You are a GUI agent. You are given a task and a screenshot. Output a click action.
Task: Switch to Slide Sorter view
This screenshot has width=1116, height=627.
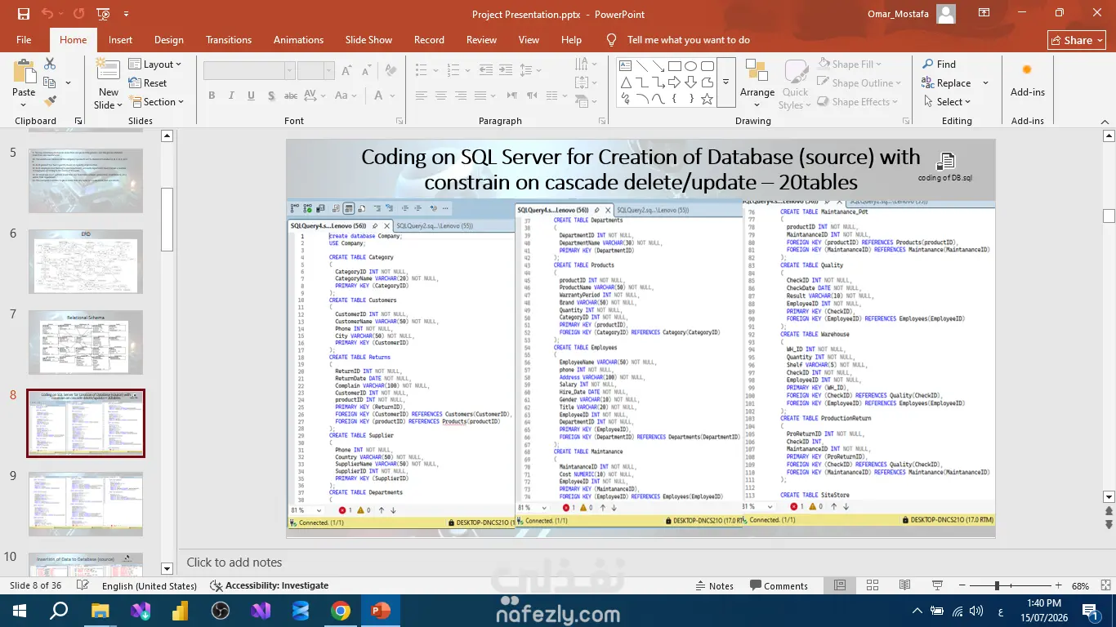873,585
